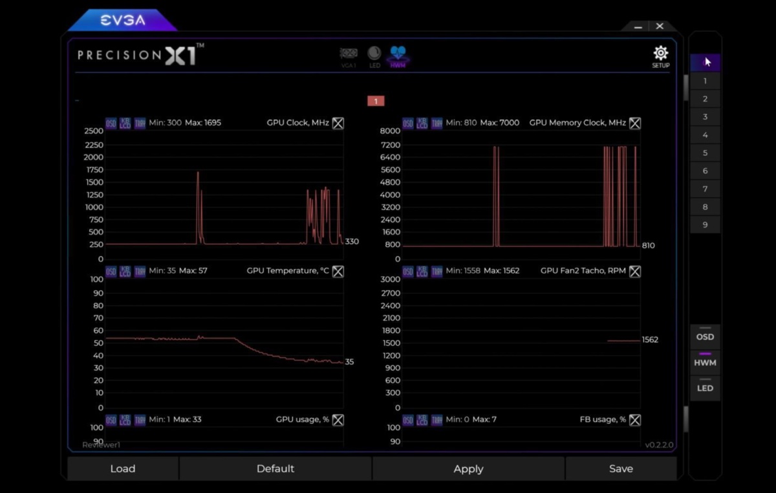
Task: Toggle KB LCD for GPU Memory Clock graph
Action: [422, 123]
